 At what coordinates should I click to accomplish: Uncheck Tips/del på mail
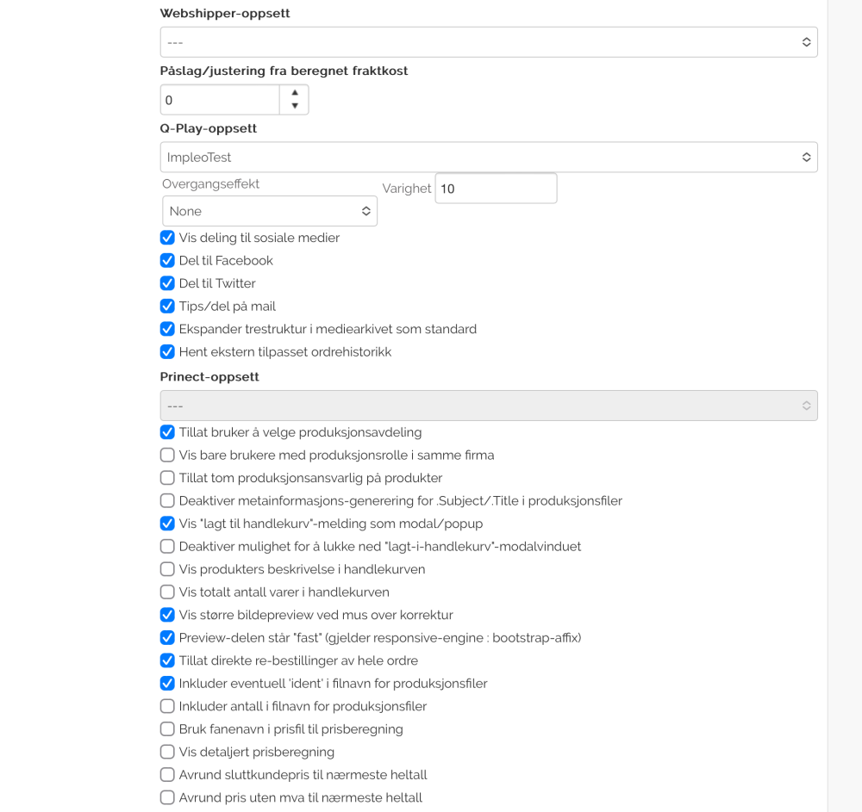[x=167, y=306]
